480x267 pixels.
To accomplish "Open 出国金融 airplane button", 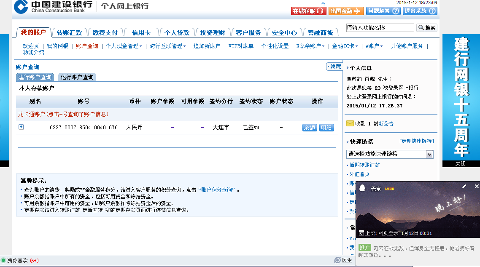I will click(346, 11).
